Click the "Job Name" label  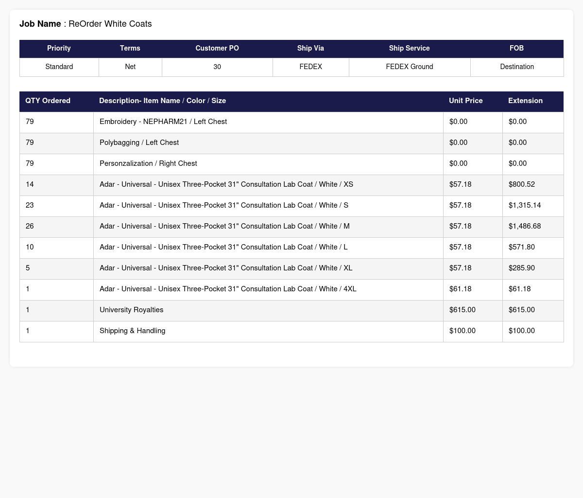(40, 24)
